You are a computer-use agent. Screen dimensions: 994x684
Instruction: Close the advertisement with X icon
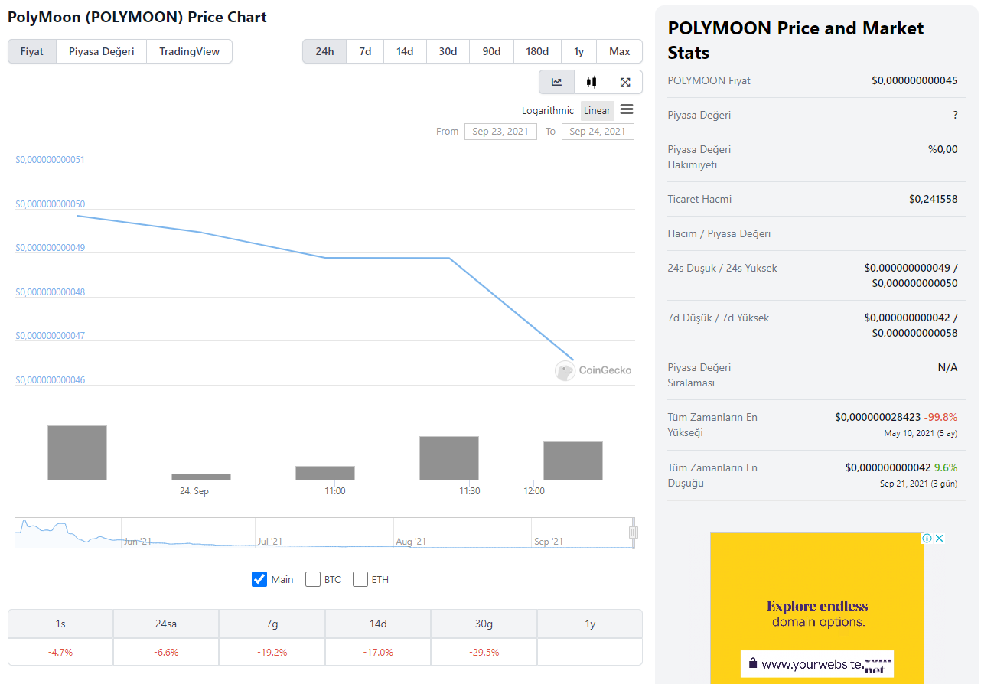(939, 539)
